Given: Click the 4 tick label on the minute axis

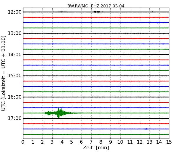Looking at the screenshot, I should [x=62, y=142].
